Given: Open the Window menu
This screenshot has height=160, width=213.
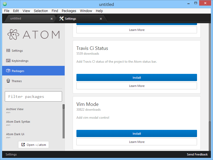Looking at the screenshot, I should coord(86,11).
